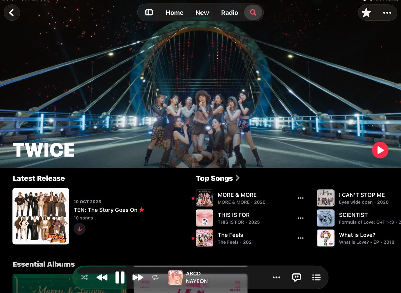Open the Radio tab

pyautogui.click(x=230, y=13)
